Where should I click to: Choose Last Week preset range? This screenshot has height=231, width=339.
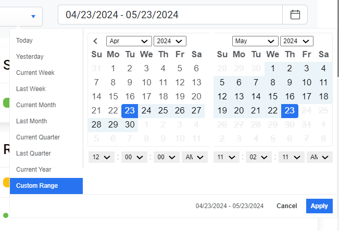point(31,89)
